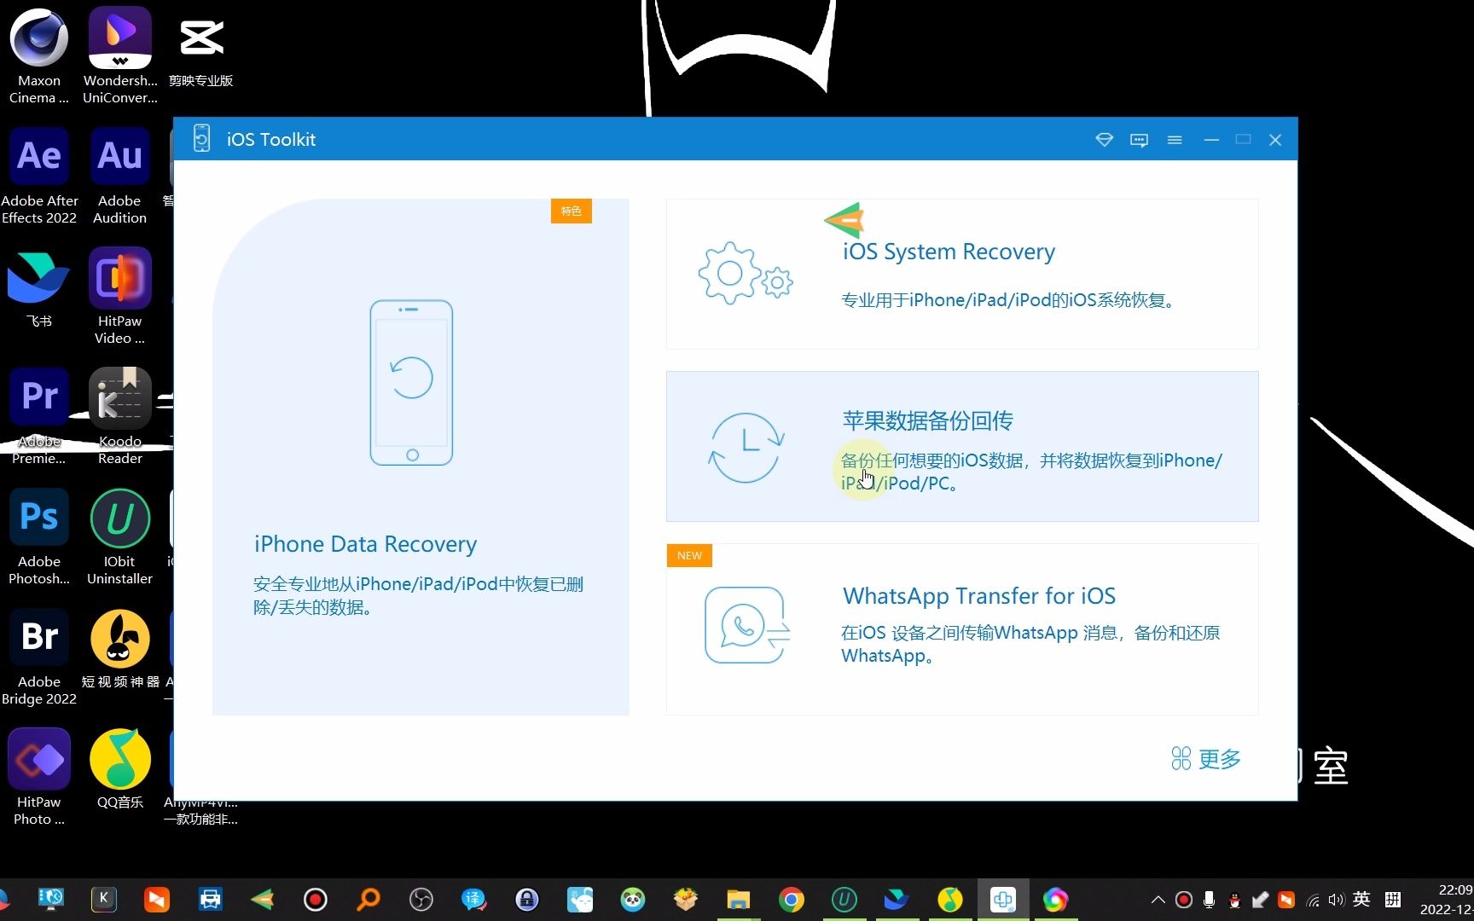
Task: Open the diamond premium icon in title bar
Action: pos(1104,139)
